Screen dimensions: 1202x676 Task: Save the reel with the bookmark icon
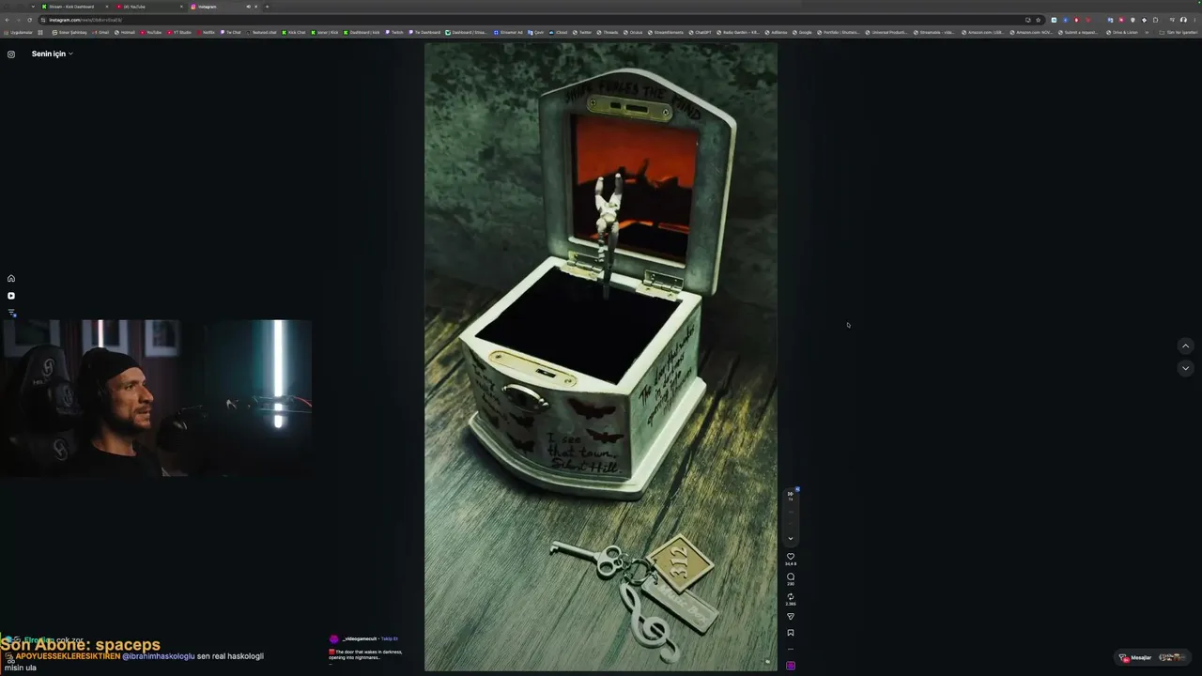click(790, 633)
